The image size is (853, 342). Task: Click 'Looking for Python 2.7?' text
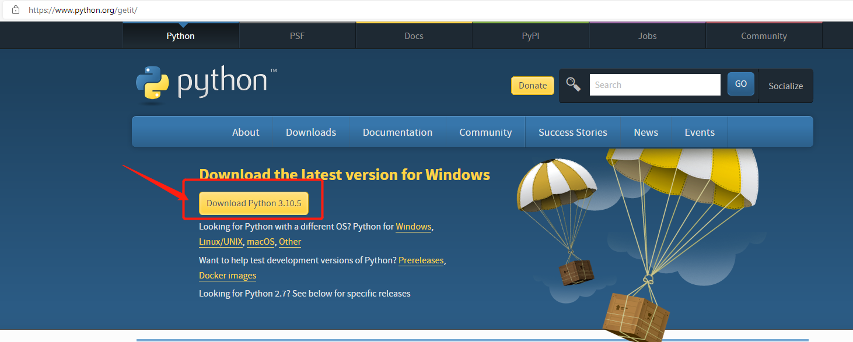[244, 294]
